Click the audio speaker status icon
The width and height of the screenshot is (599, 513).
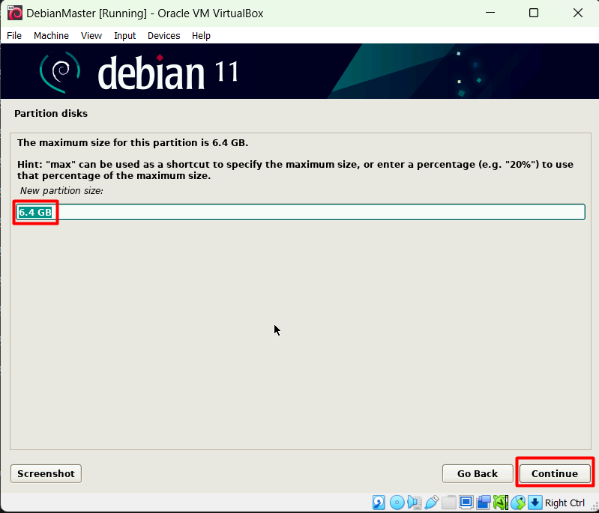[x=415, y=503]
